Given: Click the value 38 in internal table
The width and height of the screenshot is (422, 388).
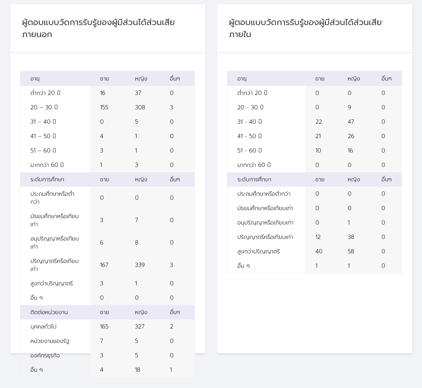Looking at the screenshot, I should point(351,237).
